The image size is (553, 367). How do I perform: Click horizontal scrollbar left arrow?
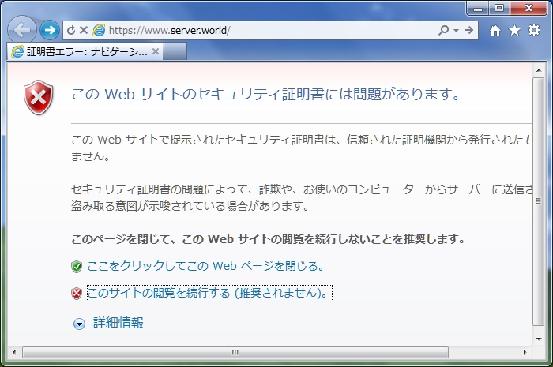click(x=14, y=352)
